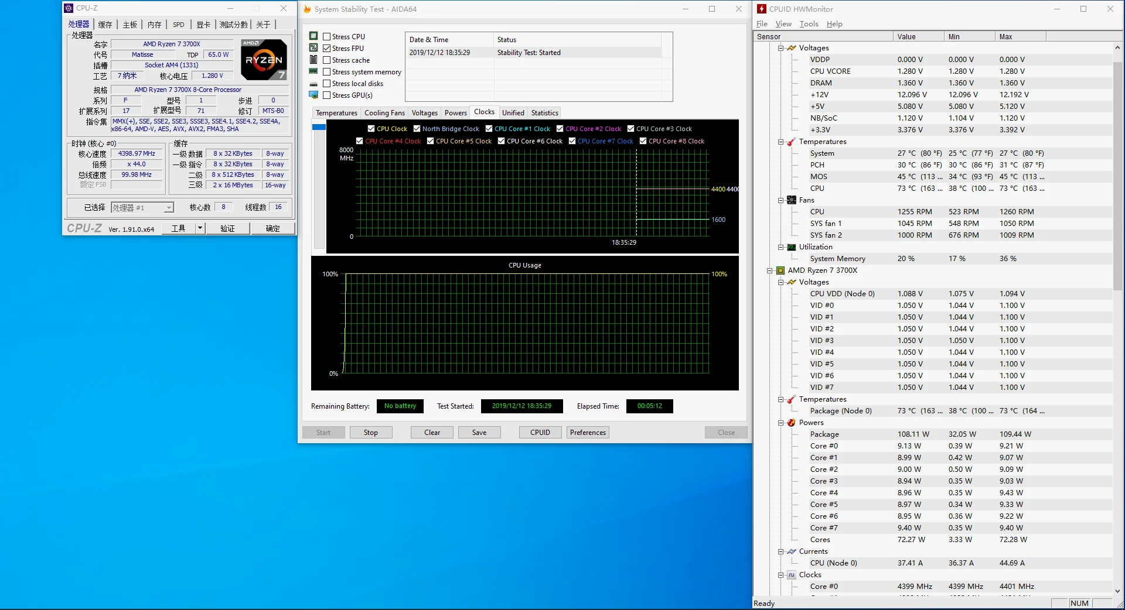
Task: Click the Stress GPU monitor icon
Action: pyautogui.click(x=313, y=95)
